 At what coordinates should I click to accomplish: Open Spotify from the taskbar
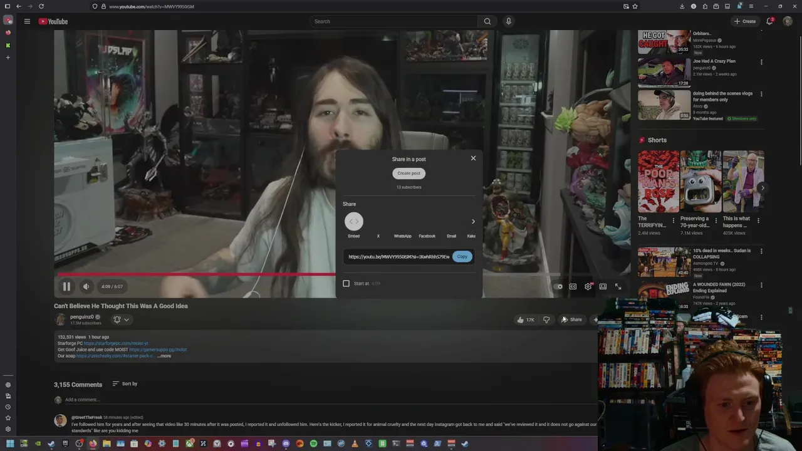click(313, 443)
